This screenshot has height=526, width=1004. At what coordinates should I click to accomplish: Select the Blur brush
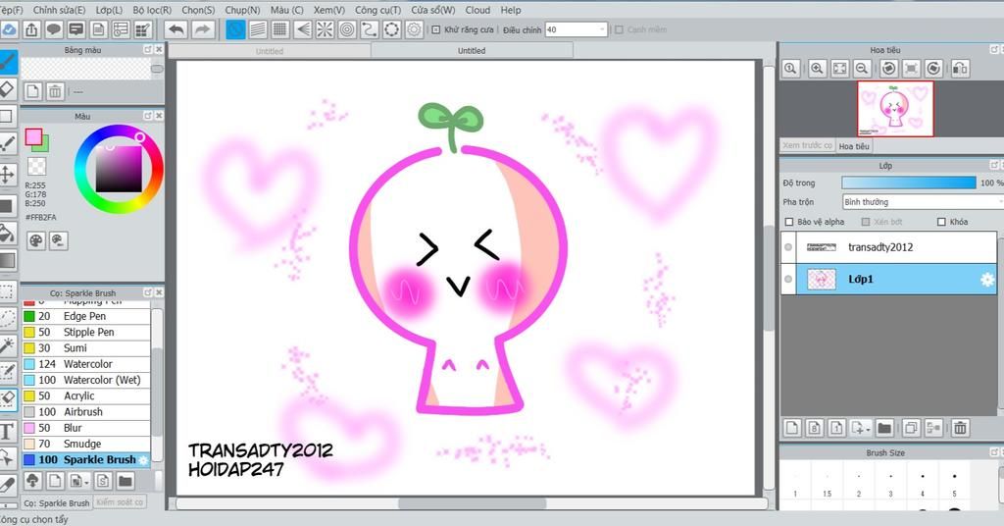click(x=86, y=428)
